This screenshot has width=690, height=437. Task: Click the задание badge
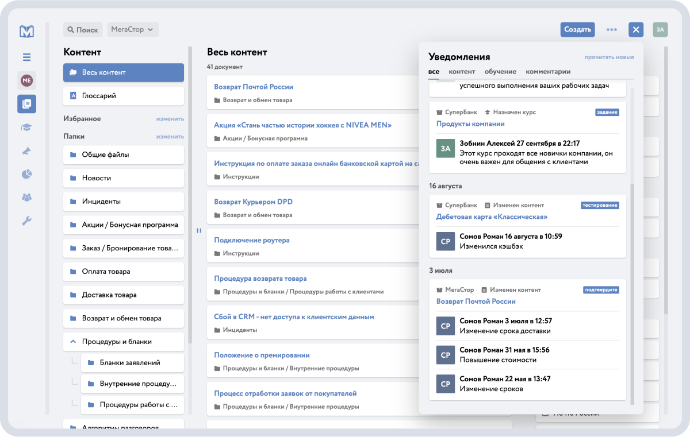pyautogui.click(x=607, y=113)
